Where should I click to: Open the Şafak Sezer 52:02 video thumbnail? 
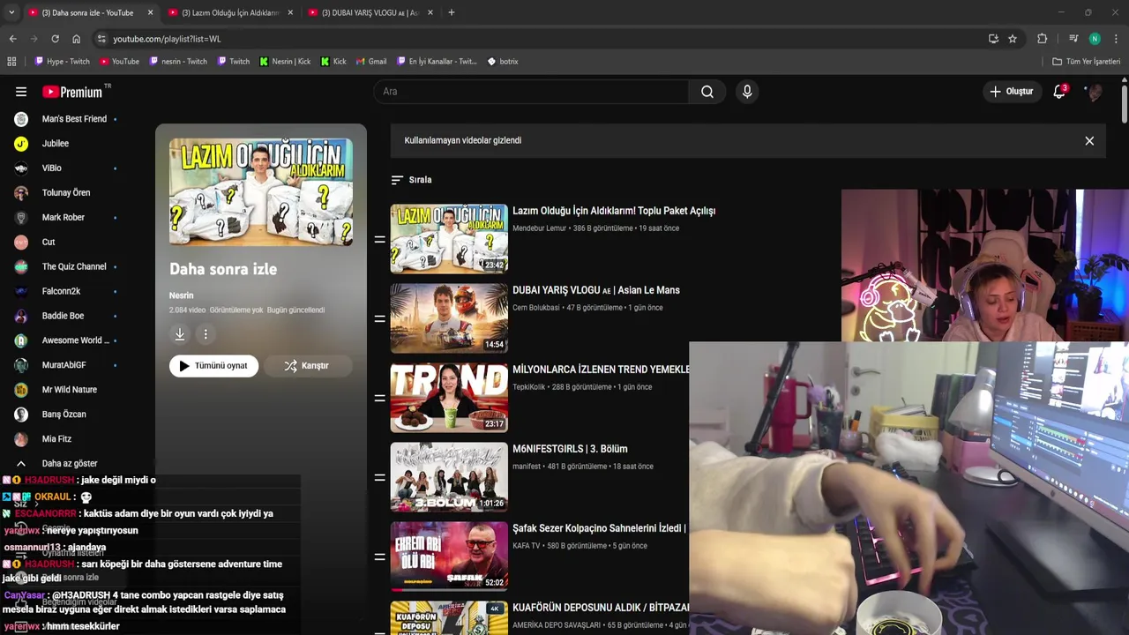(449, 557)
